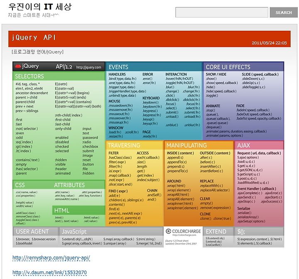Click the EVENTS heading in cheat sheet
The height and width of the screenshot is (279, 299).
(118, 67)
